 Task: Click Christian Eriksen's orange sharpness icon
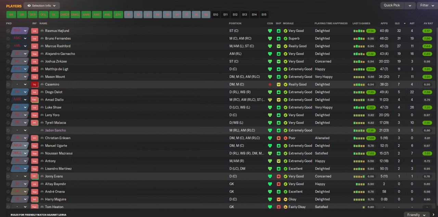279,138
